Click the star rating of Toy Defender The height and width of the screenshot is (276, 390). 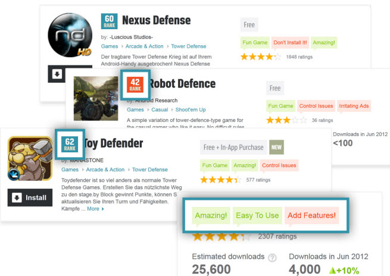pyautogui.click(x=221, y=180)
